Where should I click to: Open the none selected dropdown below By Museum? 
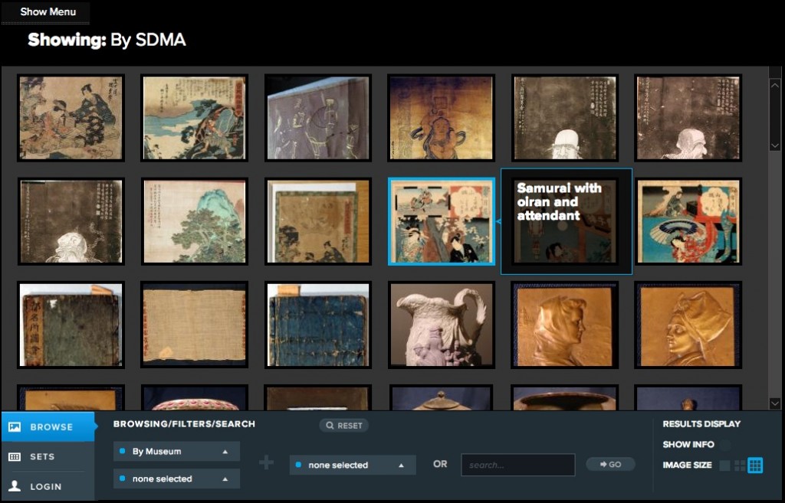pyautogui.click(x=176, y=479)
